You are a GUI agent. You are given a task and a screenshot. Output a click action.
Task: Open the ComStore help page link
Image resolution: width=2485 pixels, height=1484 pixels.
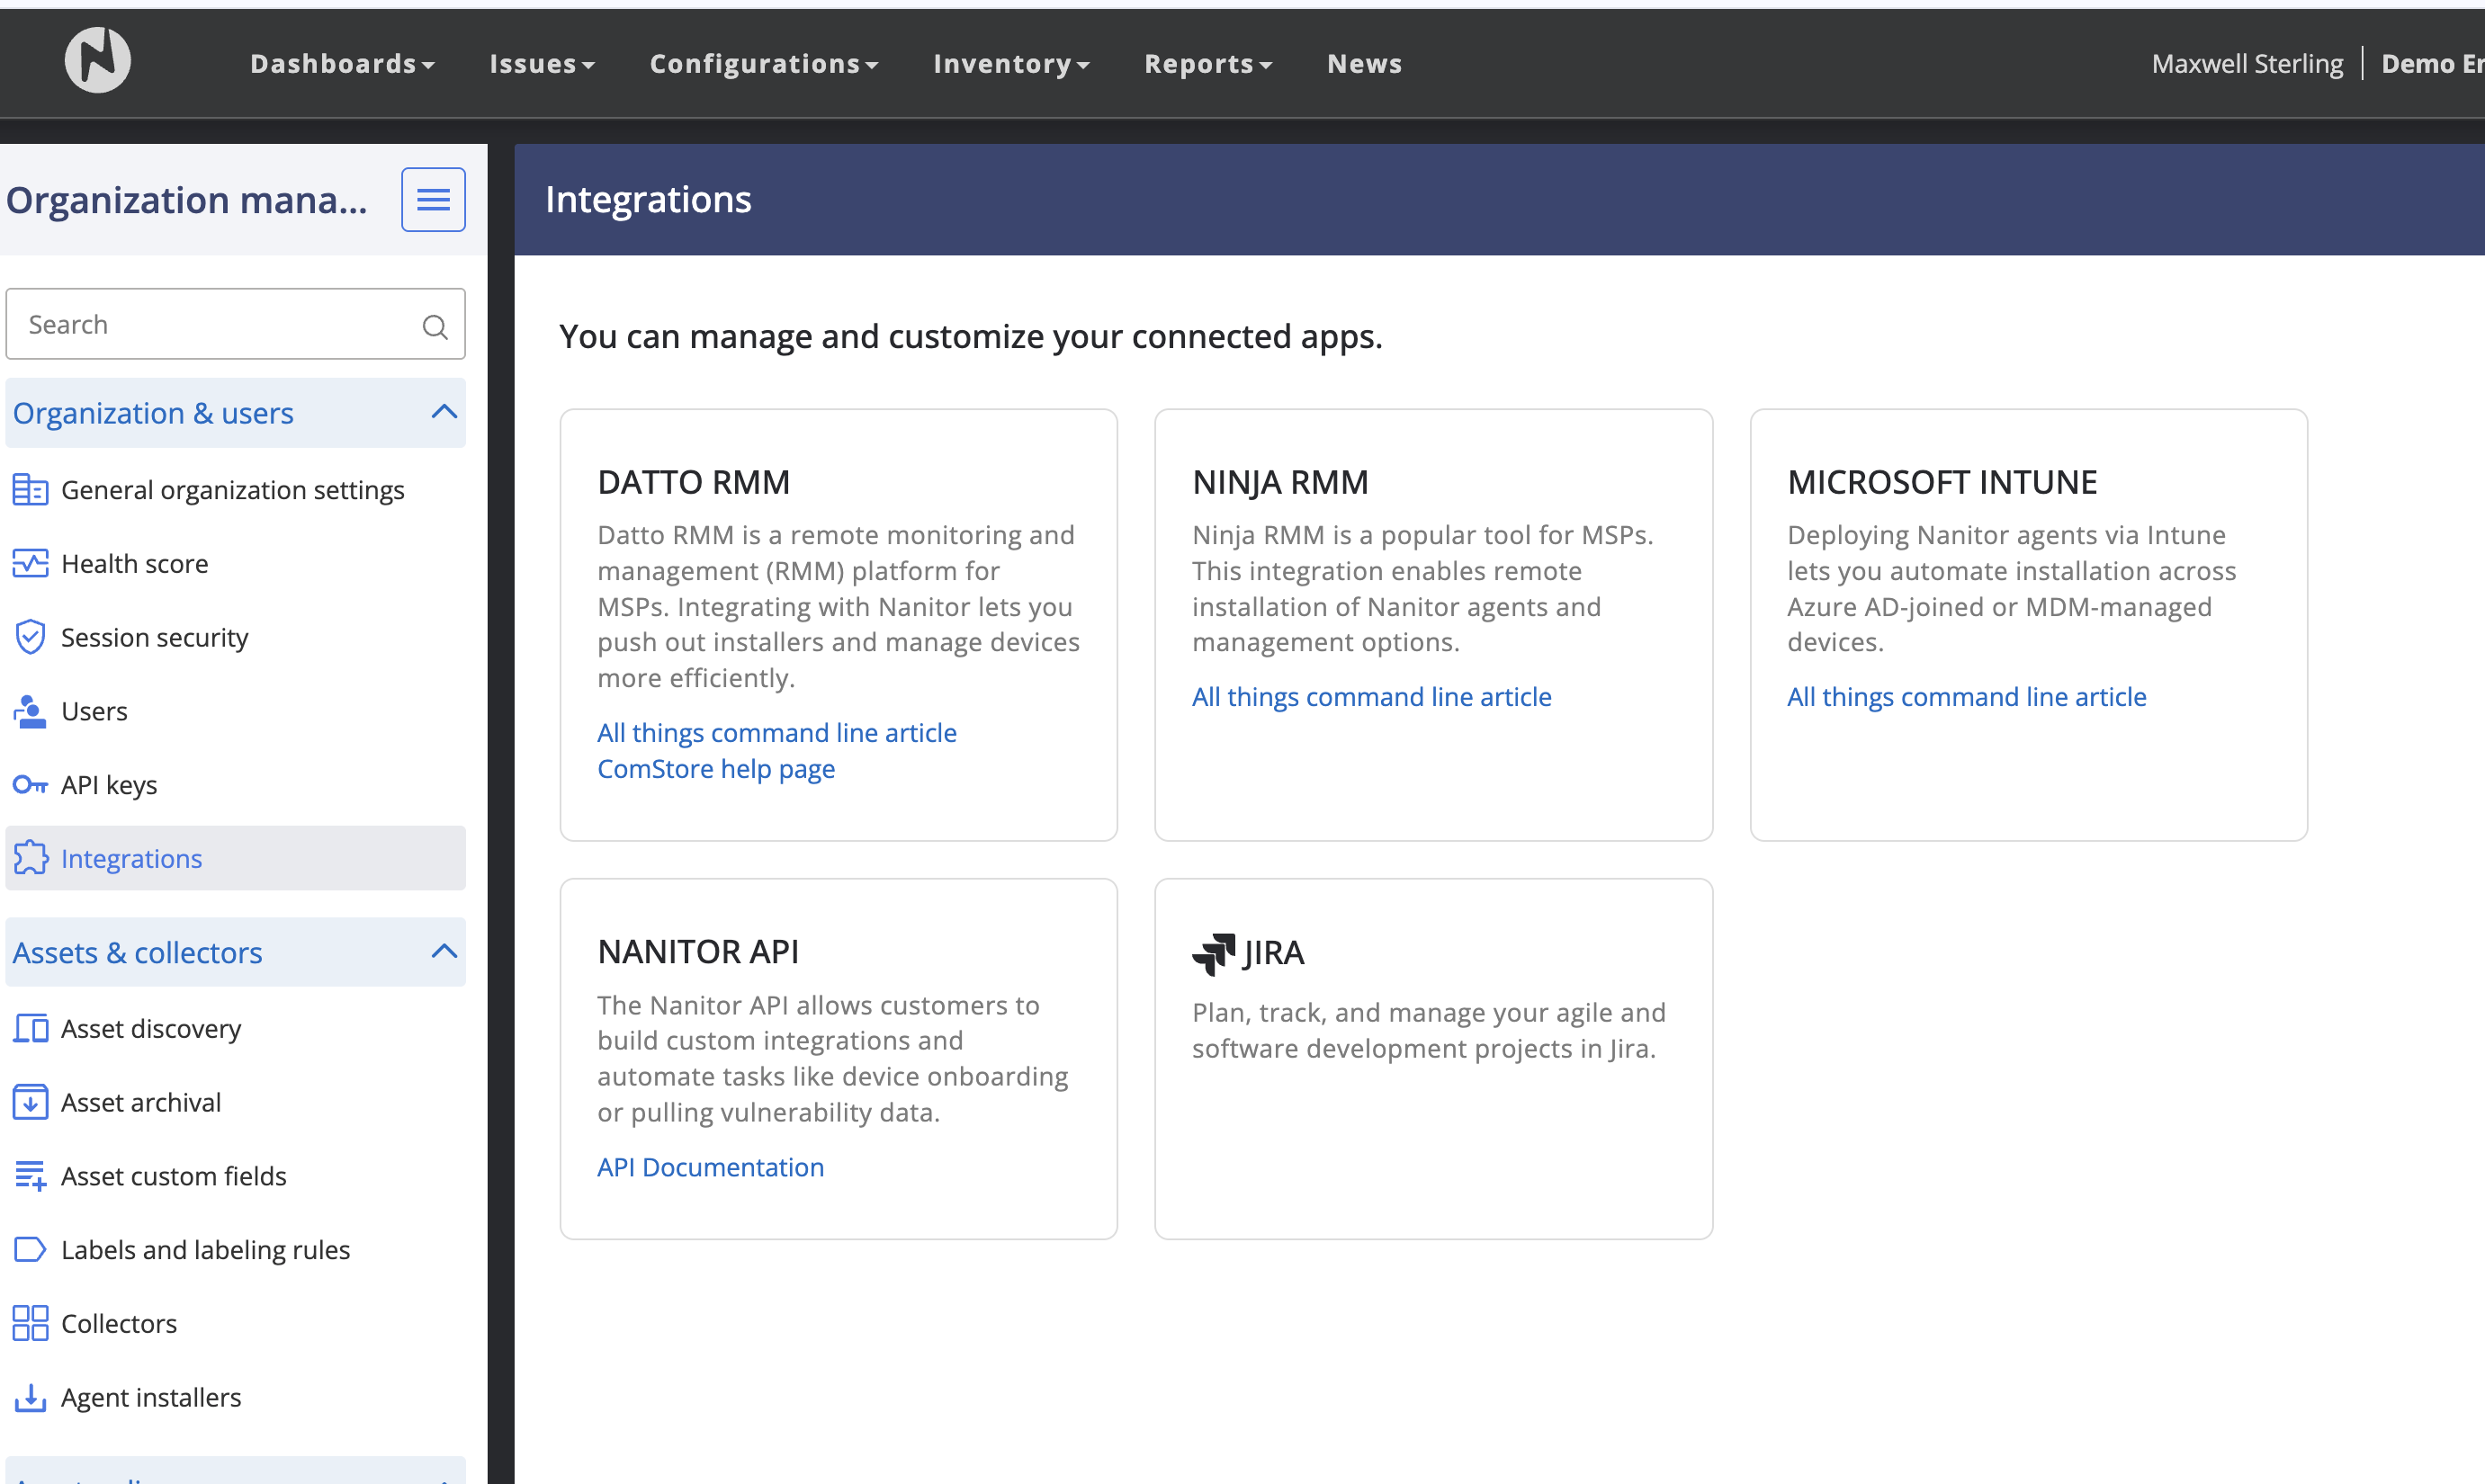click(x=715, y=769)
